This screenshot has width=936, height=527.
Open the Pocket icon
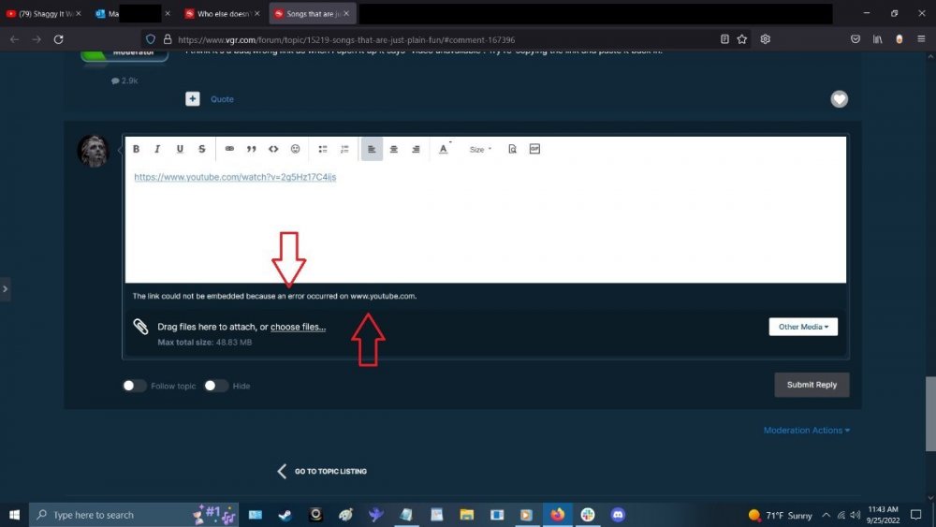(x=856, y=39)
